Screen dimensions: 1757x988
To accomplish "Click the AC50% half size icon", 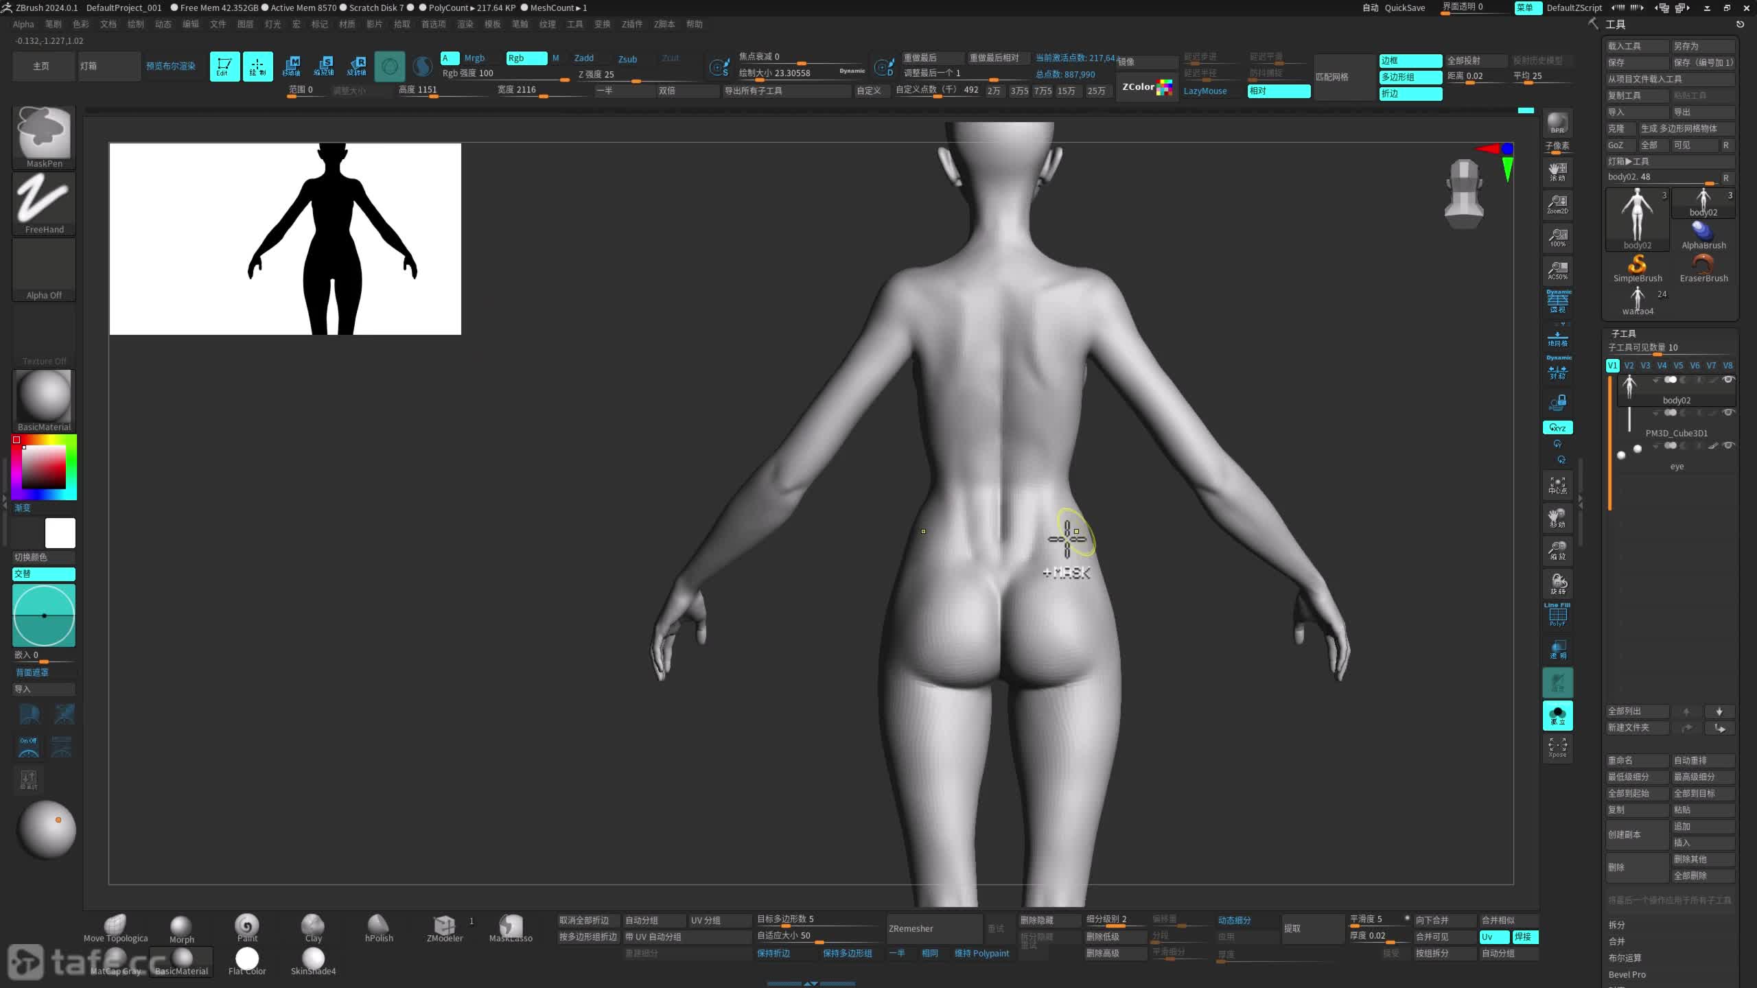I will [1557, 270].
